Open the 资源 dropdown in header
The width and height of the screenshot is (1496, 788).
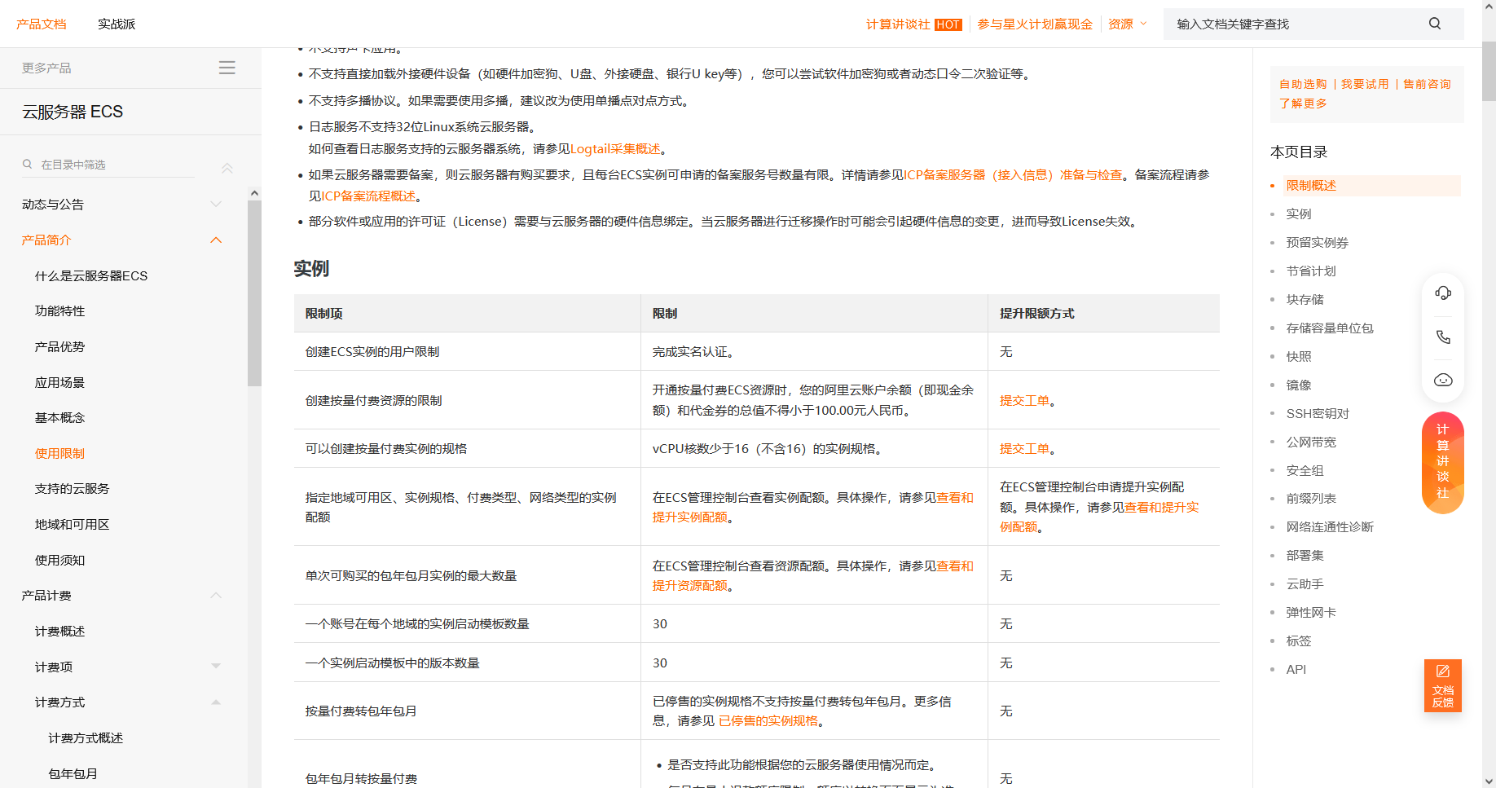coord(1128,24)
